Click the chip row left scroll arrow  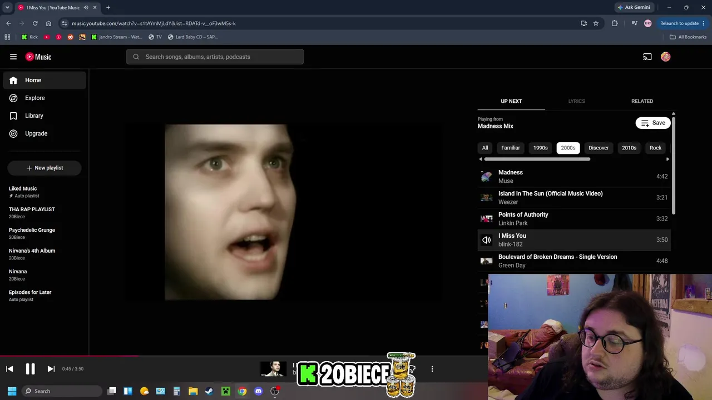point(481,159)
